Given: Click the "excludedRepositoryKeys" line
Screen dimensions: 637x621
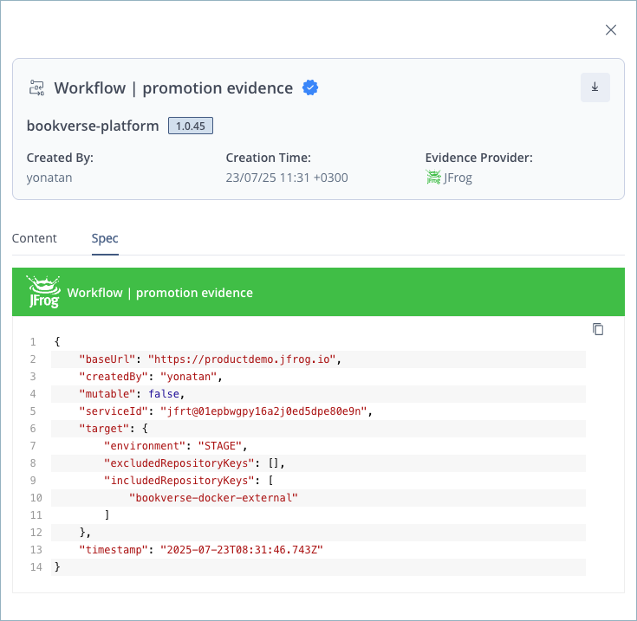Looking at the screenshot, I should pyautogui.click(x=319, y=463).
